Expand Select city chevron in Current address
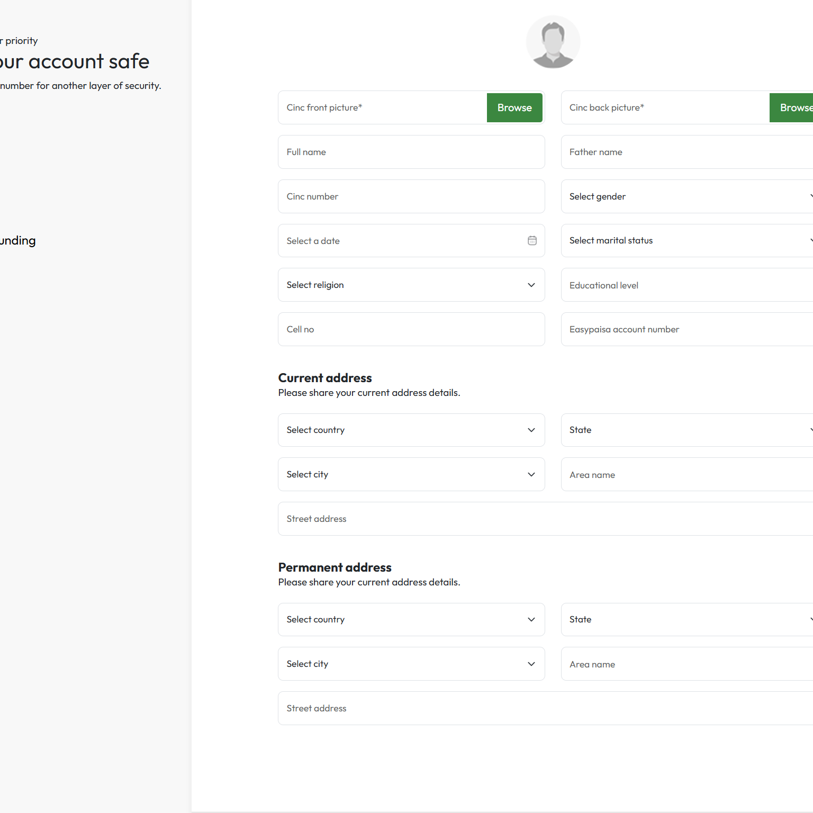The image size is (813, 813). click(x=531, y=474)
